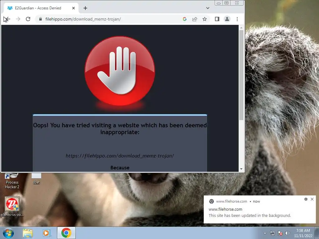Close the E2Guardian - Access Denied tab
The width and height of the screenshot is (319, 239).
coord(74,8)
